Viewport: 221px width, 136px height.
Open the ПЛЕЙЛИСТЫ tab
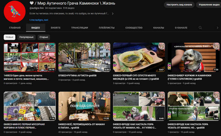[107, 28]
